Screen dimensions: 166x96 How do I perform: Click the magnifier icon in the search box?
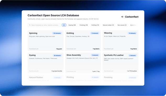[x=30, y=25]
